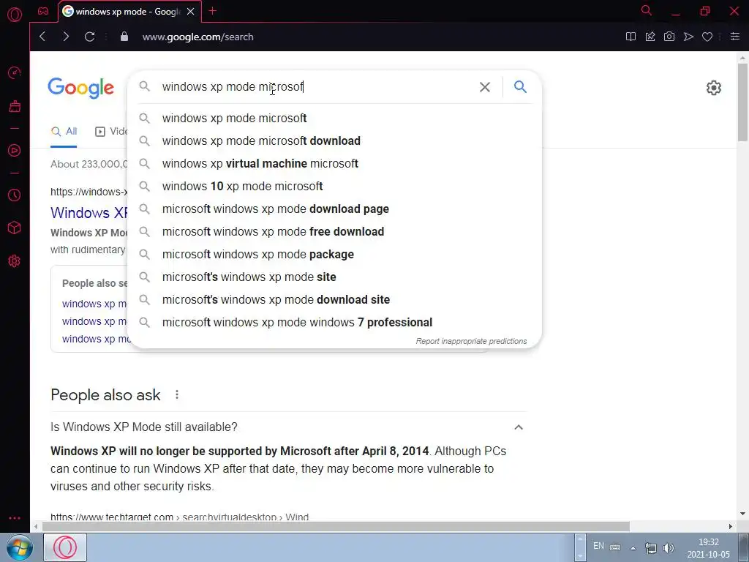Open the send/flow arrow icon
This screenshot has height=562, width=749.
click(688, 37)
